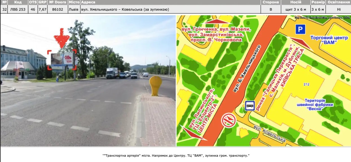Select the '86102' Doors number cell

(x=57, y=9)
